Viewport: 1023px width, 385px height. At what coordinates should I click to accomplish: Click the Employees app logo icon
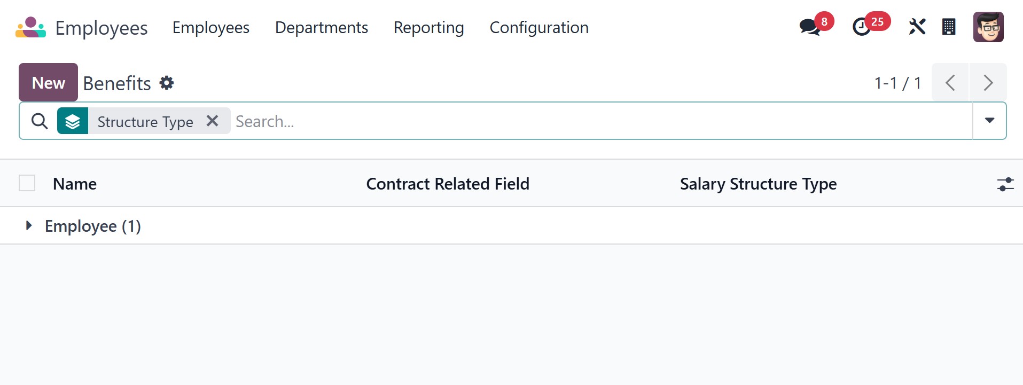[x=30, y=28]
